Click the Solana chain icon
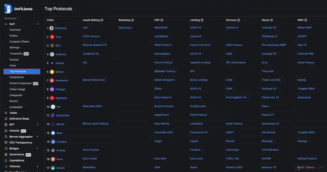Image resolution: width=327 pixels, height=172 pixels. (52, 63)
